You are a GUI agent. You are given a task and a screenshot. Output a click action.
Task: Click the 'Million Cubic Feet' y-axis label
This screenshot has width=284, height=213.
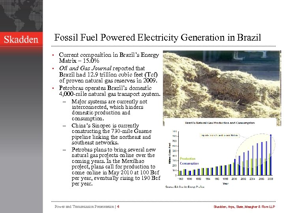pyautogui.click(x=170, y=153)
